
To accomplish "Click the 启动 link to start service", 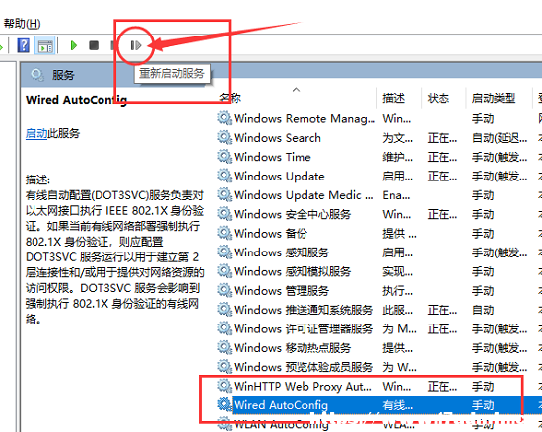I will 36,133.
